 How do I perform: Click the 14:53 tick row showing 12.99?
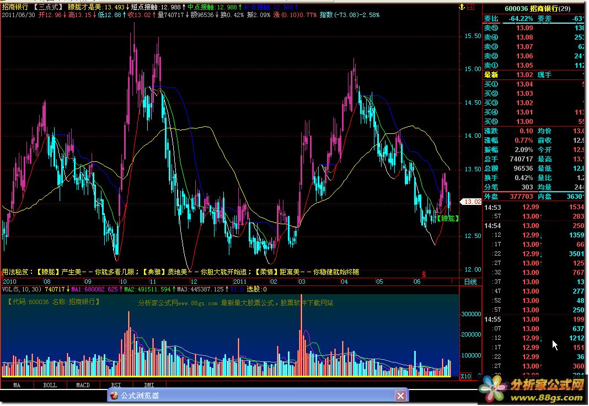pos(533,207)
